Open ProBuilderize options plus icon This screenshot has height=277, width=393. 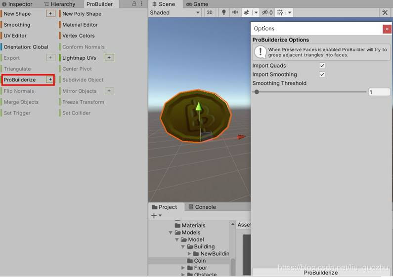tap(50, 79)
